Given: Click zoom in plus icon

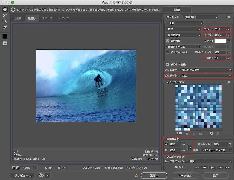Looking at the screenshot, I should pos(17,168).
